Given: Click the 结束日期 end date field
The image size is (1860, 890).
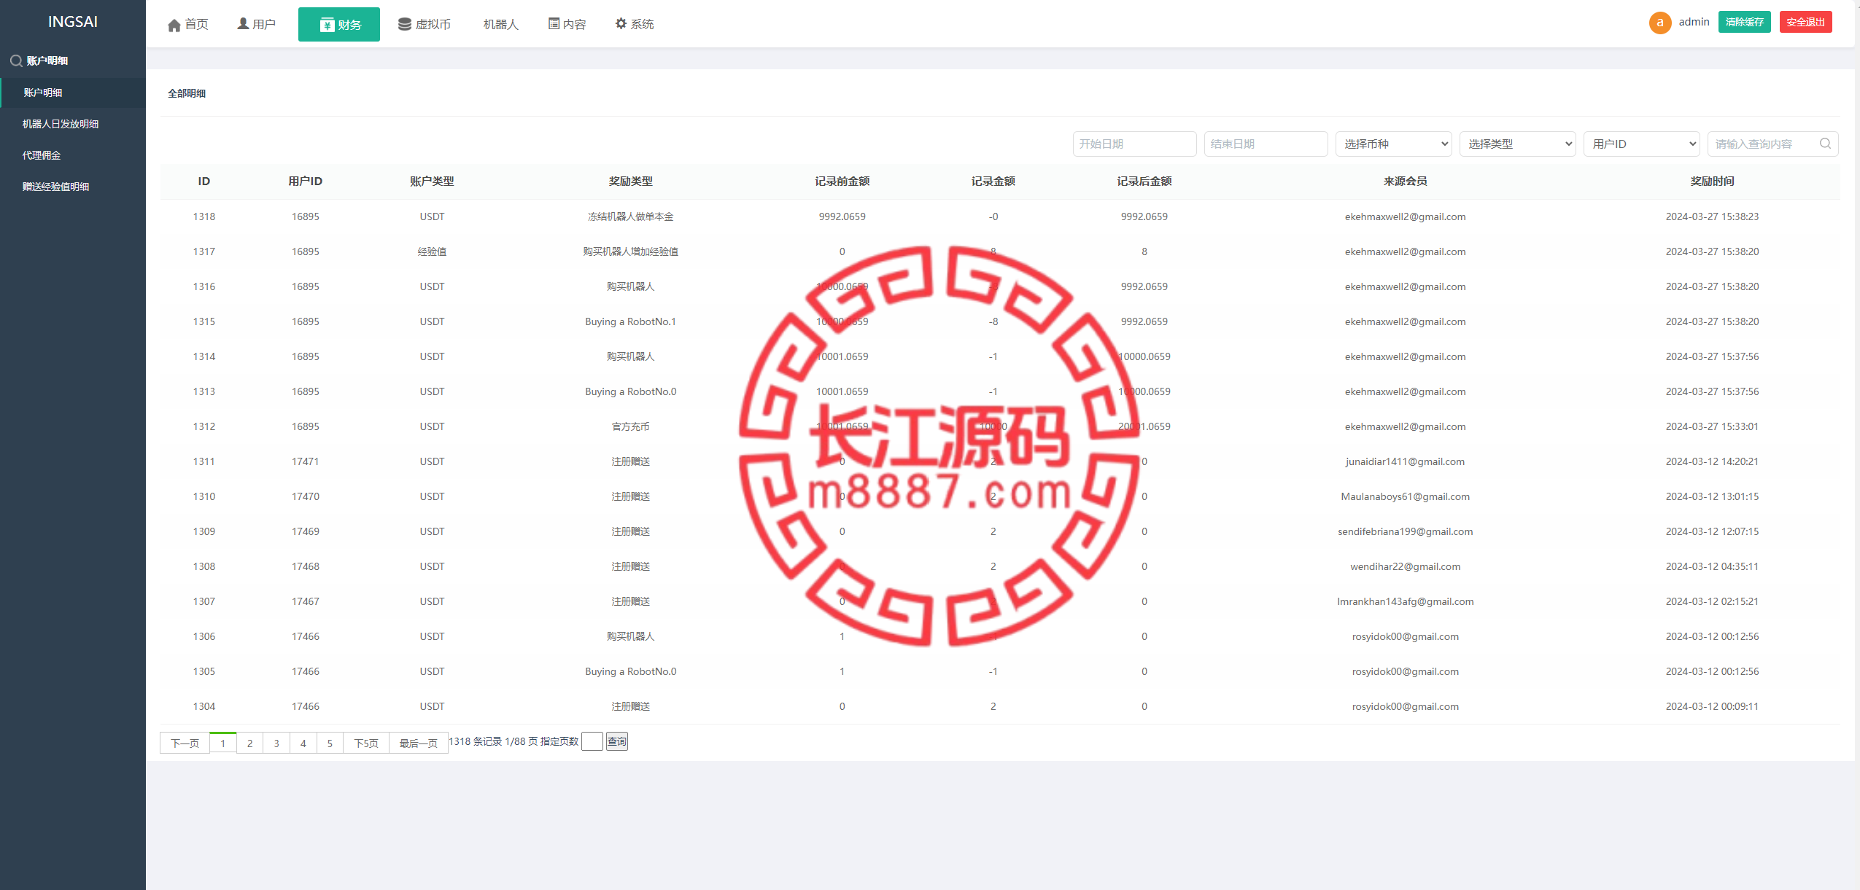Looking at the screenshot, I should [1266, 144].
